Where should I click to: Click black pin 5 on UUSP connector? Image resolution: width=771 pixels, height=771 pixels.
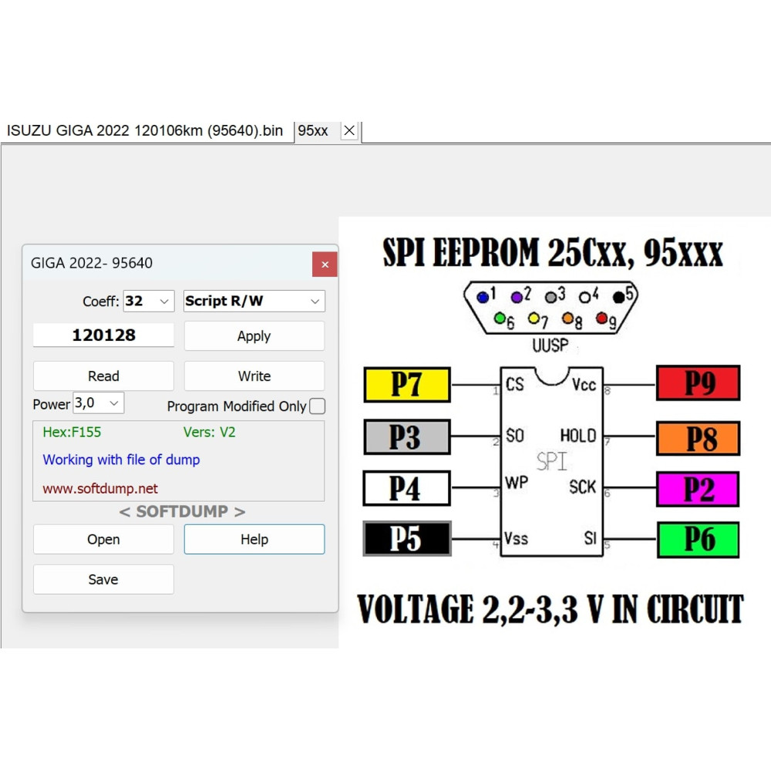(618, 297)
